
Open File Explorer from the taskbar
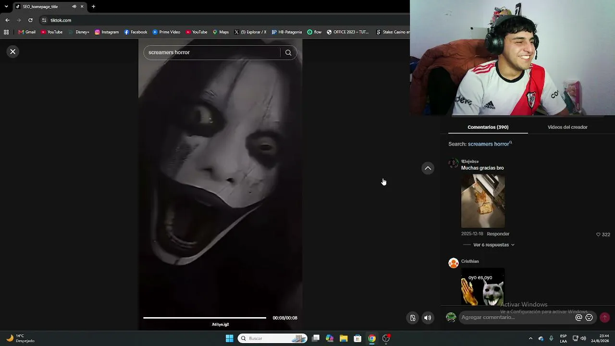(x=344, y=338)
